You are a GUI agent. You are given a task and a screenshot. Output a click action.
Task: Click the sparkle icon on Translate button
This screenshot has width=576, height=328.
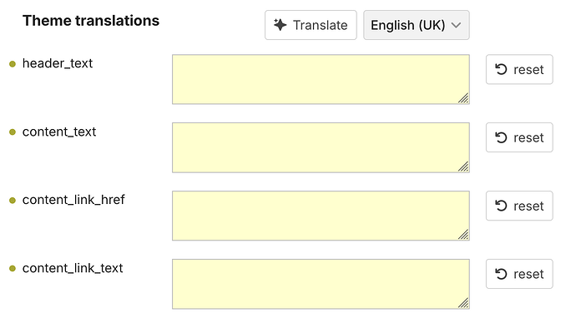pyautogui.click(x=280, y=25)
